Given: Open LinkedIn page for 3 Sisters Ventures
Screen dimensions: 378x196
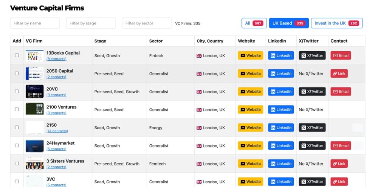Looking at the screenshot, I should (x=280, y=164).
